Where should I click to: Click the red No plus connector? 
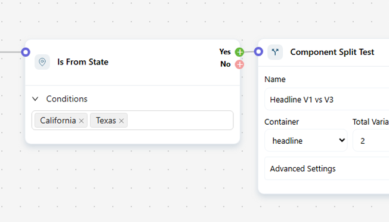click(x=239, y=64)
